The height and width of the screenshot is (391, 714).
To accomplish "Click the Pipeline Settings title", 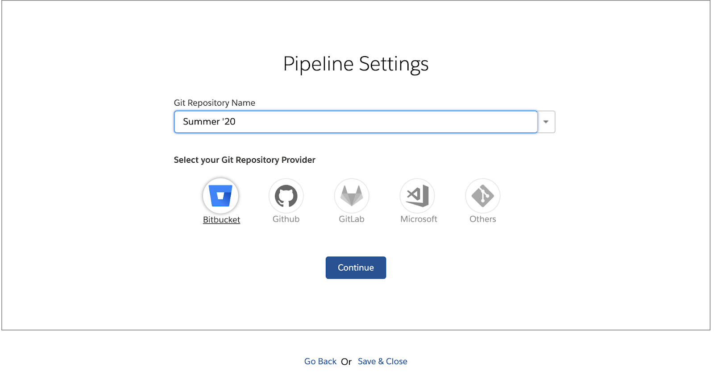I will [x=356, y=63].
